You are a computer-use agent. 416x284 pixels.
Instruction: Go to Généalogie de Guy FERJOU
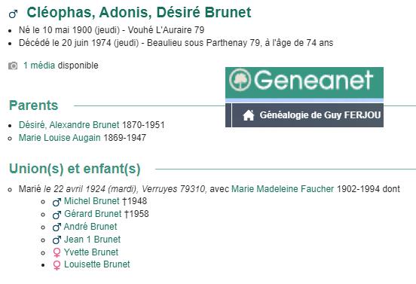(x=320, y=115)
